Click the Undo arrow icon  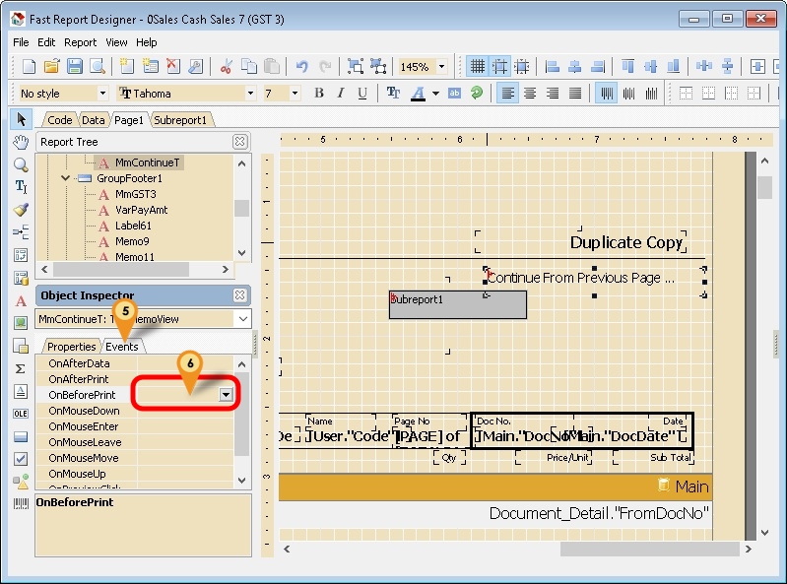point(301,66)
